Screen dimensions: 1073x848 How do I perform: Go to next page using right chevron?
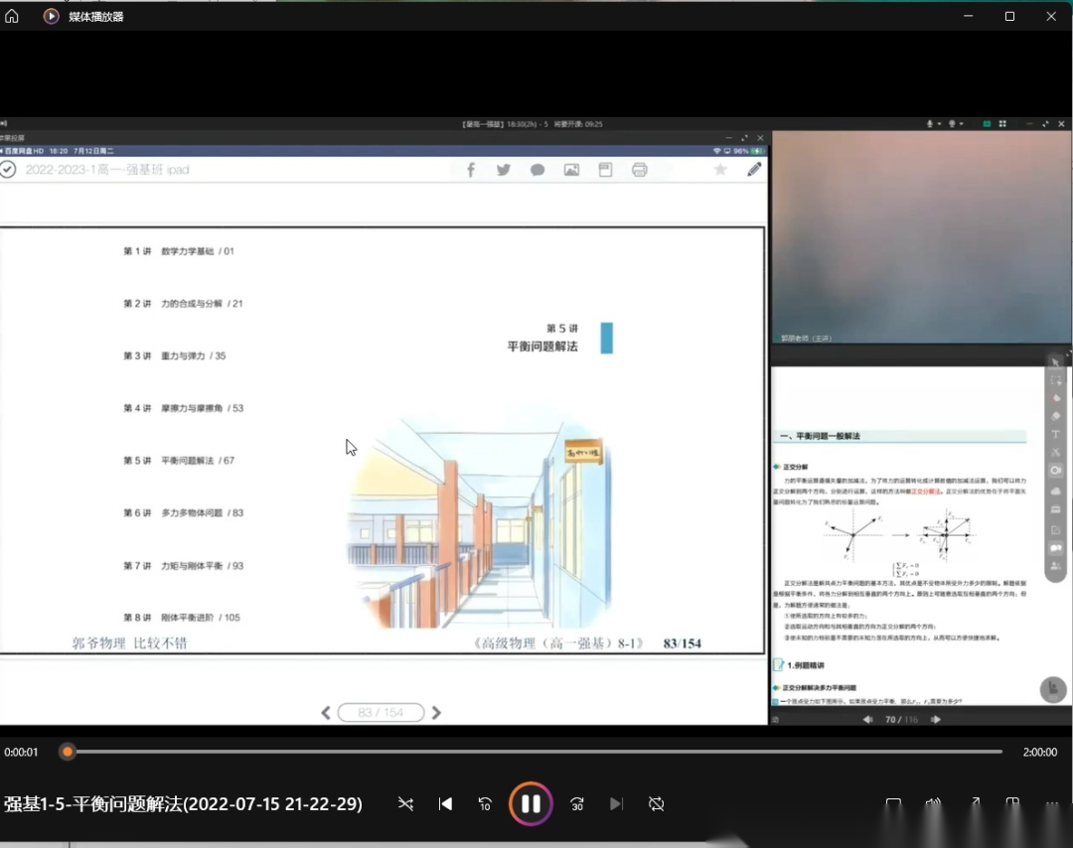coord(436,713)
